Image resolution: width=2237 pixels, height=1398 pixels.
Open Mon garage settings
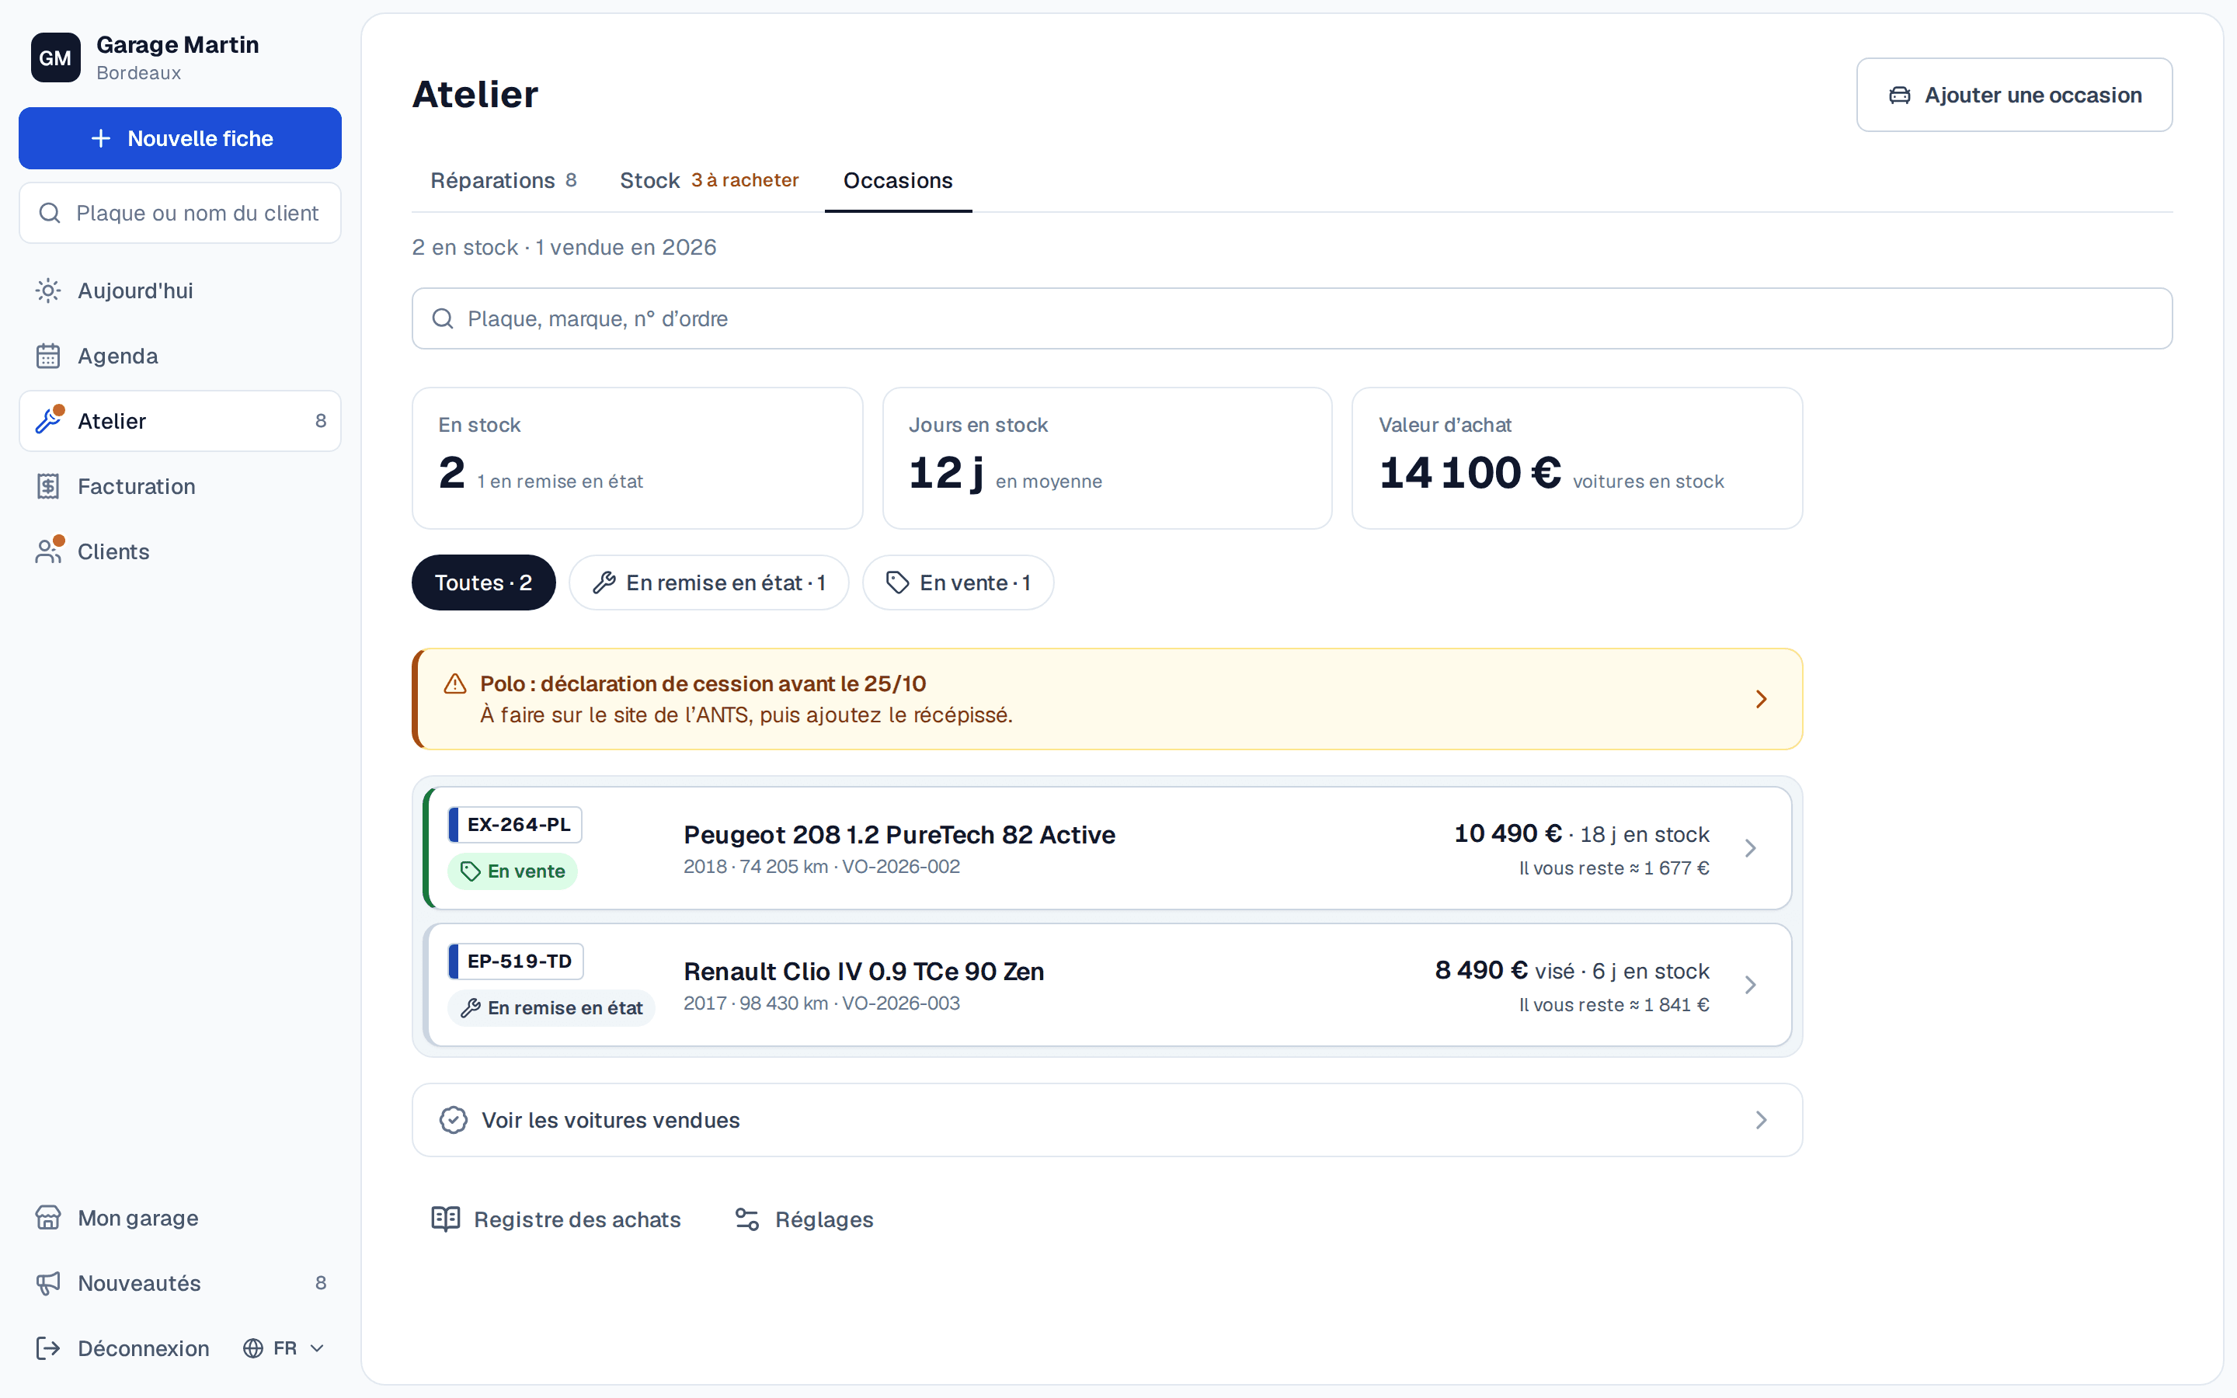[180, 1218]
